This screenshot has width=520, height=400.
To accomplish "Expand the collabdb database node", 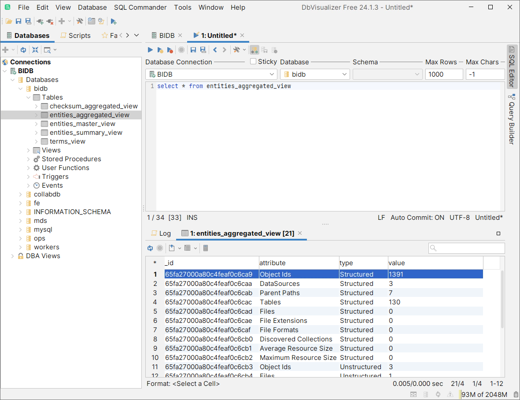I will (x=21, y=194).
